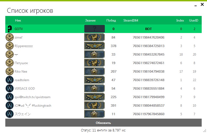Click the wings rank badge for qwi twitch.tv/qwistream
The height and width of the screenshot is (133, 207).
[94, 97]
